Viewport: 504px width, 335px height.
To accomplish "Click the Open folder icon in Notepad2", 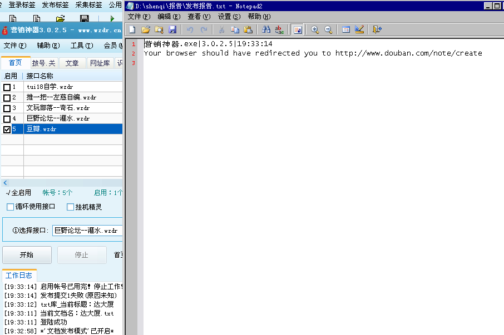I will [146, 29].
